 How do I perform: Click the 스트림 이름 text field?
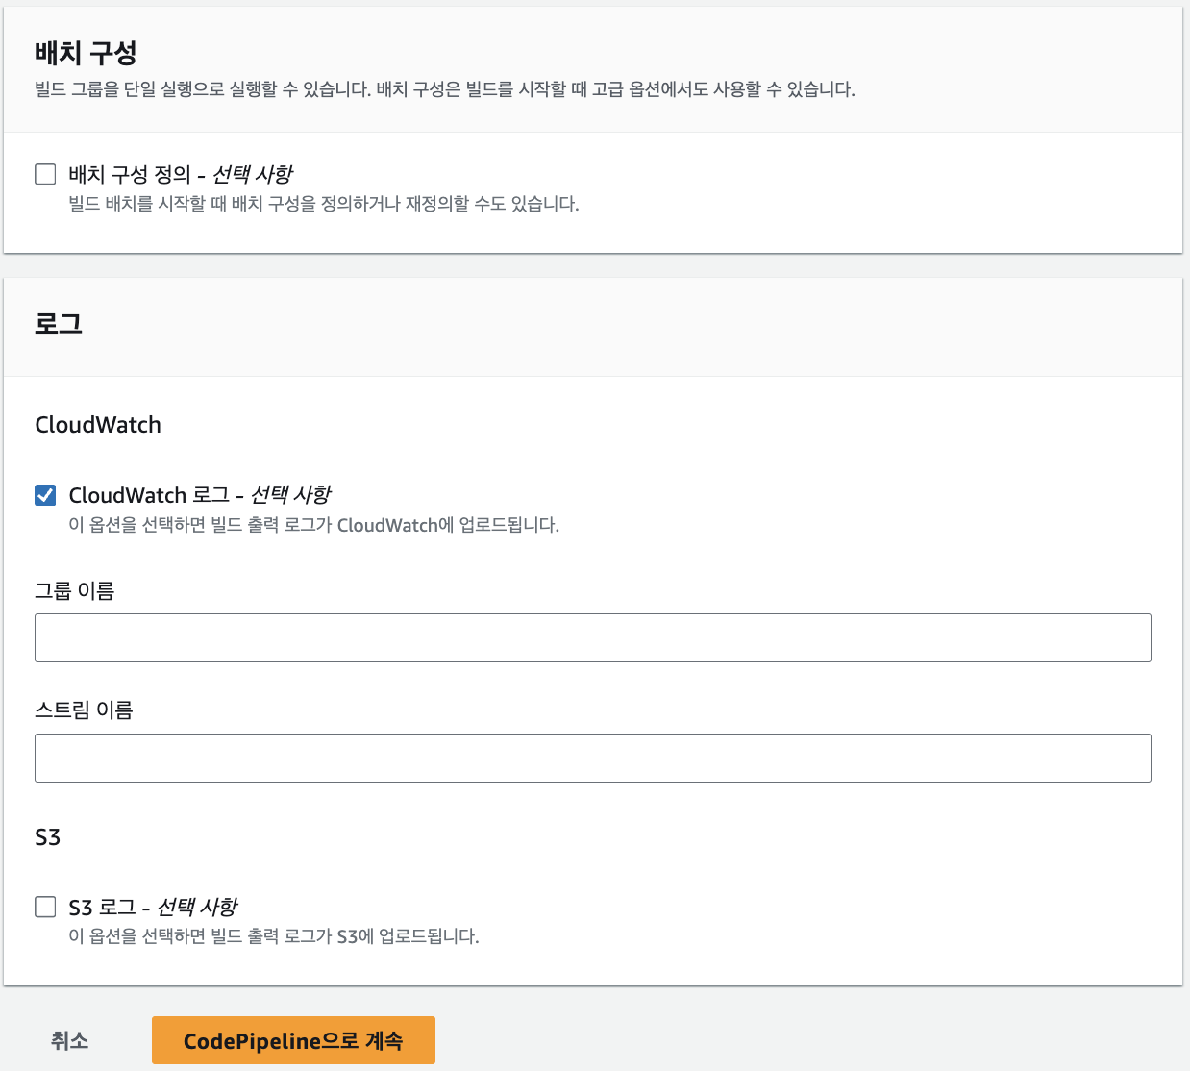593,758
